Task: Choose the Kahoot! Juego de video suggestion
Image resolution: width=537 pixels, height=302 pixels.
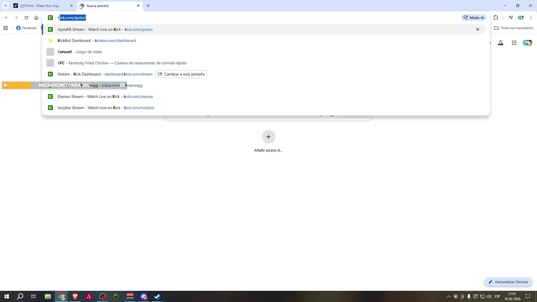Action: pyautogui.click(x=264, y=52)
